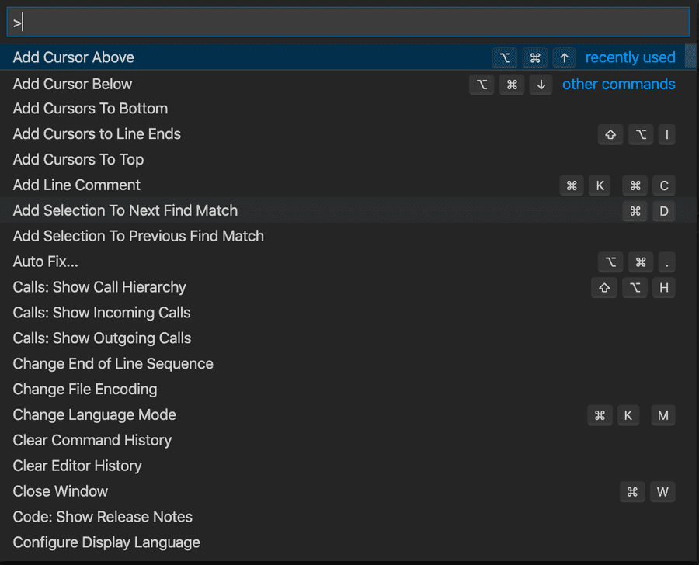699x565 pixels.
Task: Open Change File Encoding option
Action: [x=85, y=390]
